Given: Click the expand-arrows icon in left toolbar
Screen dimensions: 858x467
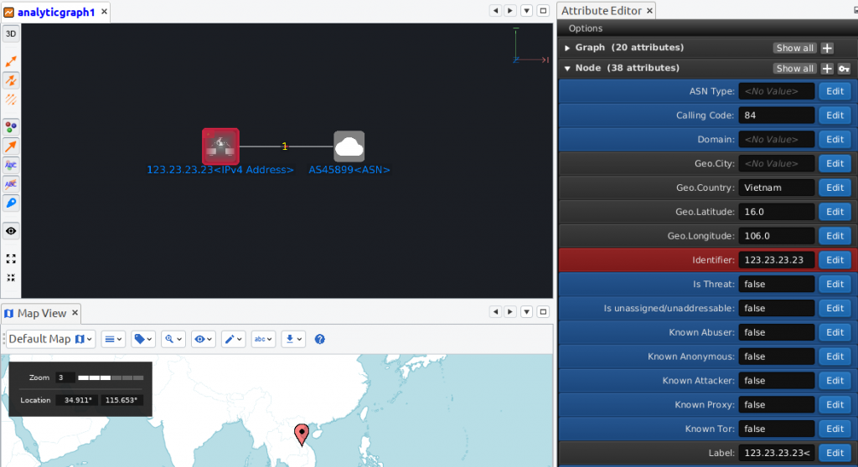Looking at the screenshot, I should pos(11,259).
